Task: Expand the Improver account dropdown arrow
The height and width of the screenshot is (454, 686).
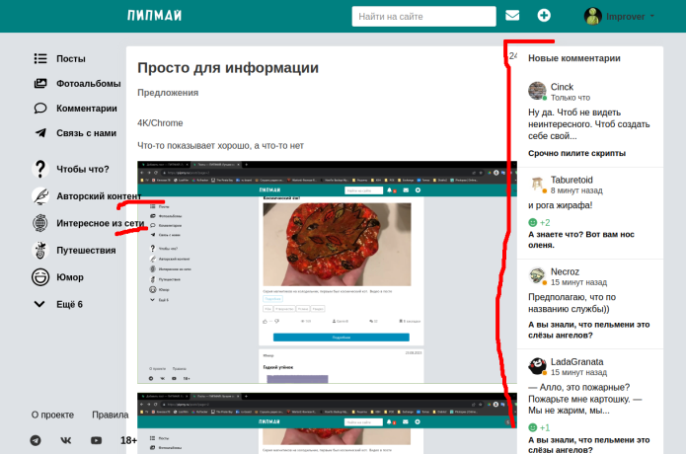Action: [651, 16]
